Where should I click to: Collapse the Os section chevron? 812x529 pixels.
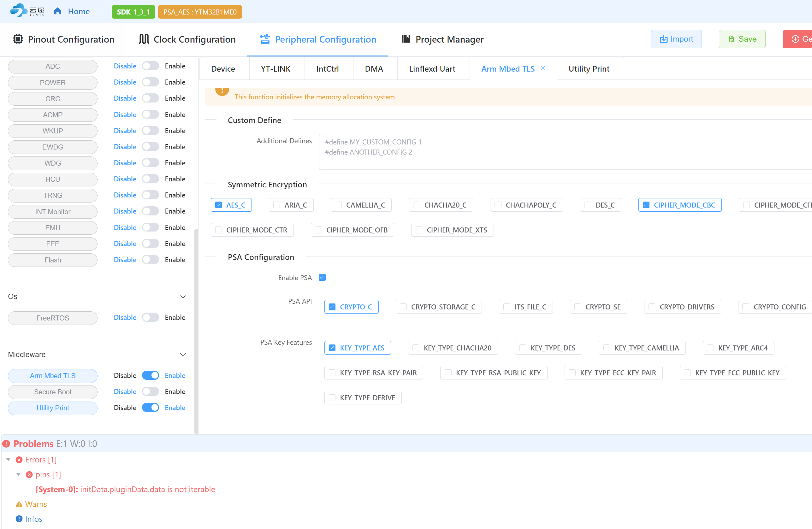(x=183, y=297)
